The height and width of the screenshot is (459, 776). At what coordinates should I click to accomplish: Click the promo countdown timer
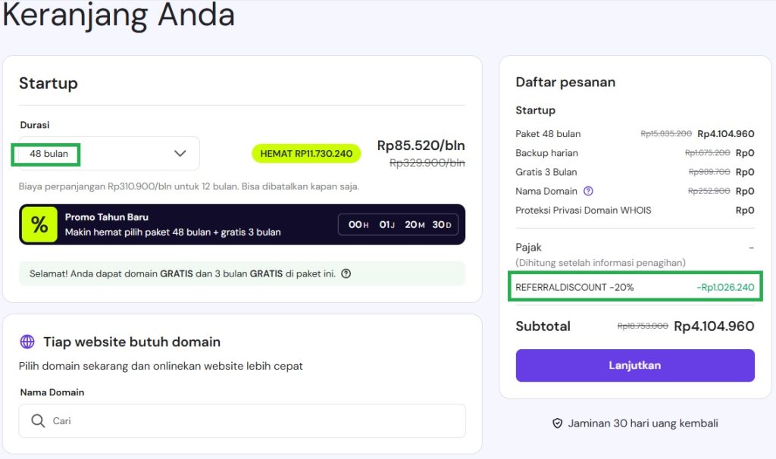pyautogui.click(x=399, y=224)
